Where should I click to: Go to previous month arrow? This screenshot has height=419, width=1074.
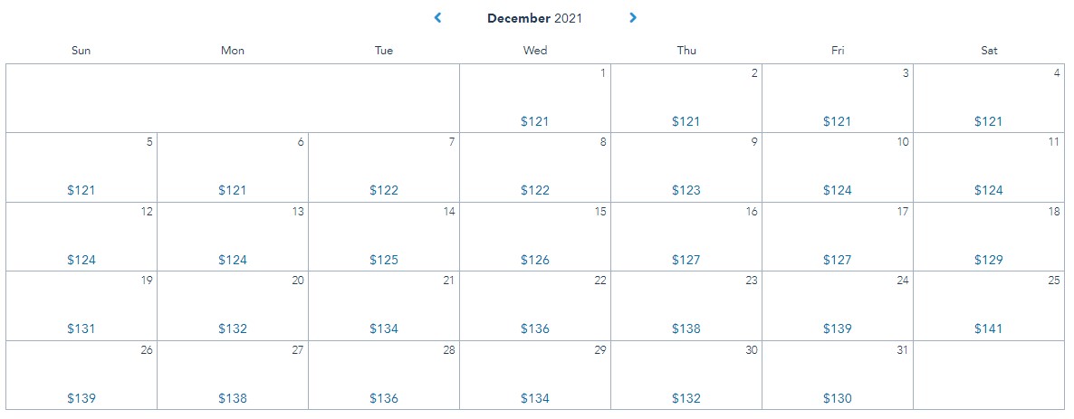point(438,17)
